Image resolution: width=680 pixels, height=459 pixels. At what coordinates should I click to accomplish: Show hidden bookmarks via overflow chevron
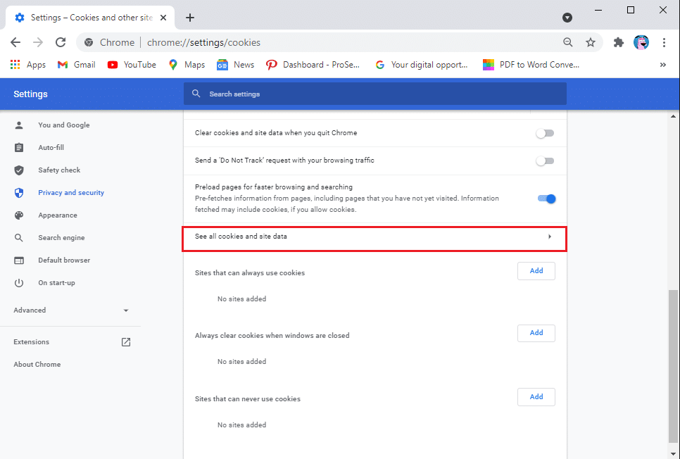pyautogui.click(x=662, y=64)
